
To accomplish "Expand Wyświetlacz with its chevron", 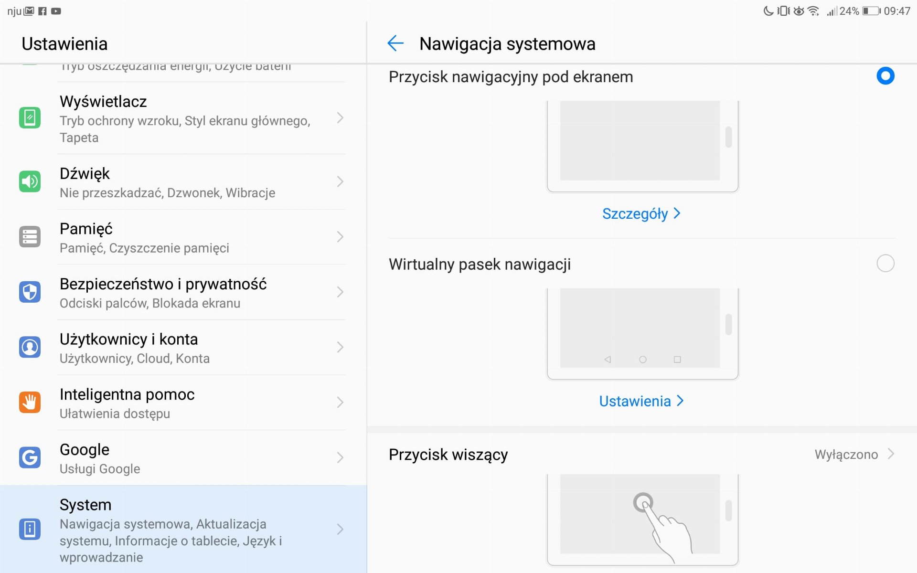I will tap(340, 118).
